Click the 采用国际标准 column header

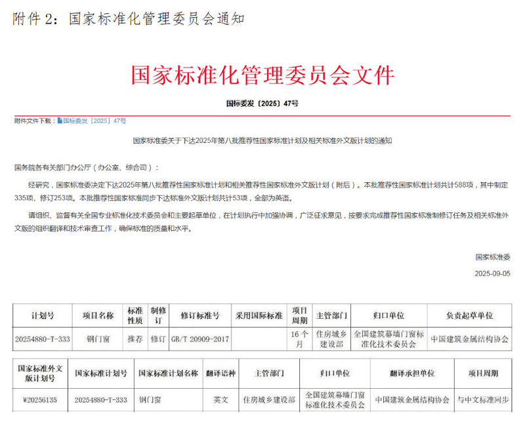pos(259,315)
